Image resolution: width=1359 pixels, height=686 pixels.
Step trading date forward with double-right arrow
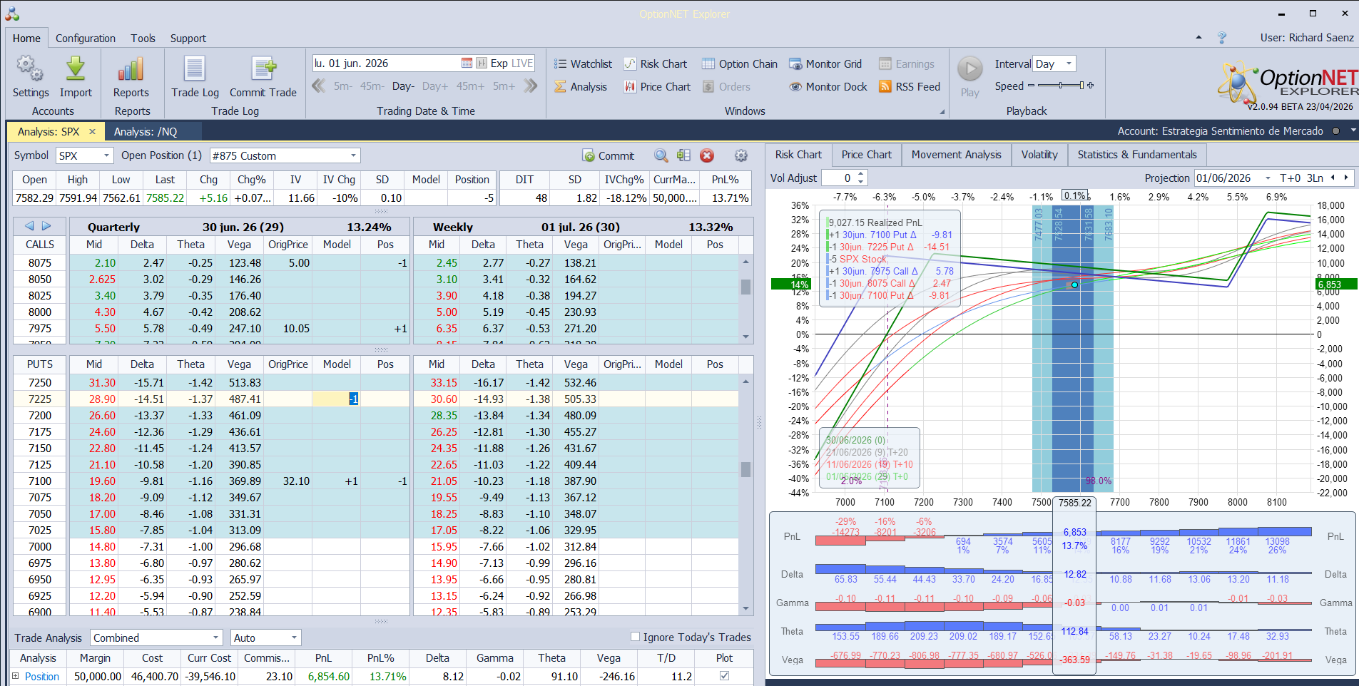click(x=530, y=86)
